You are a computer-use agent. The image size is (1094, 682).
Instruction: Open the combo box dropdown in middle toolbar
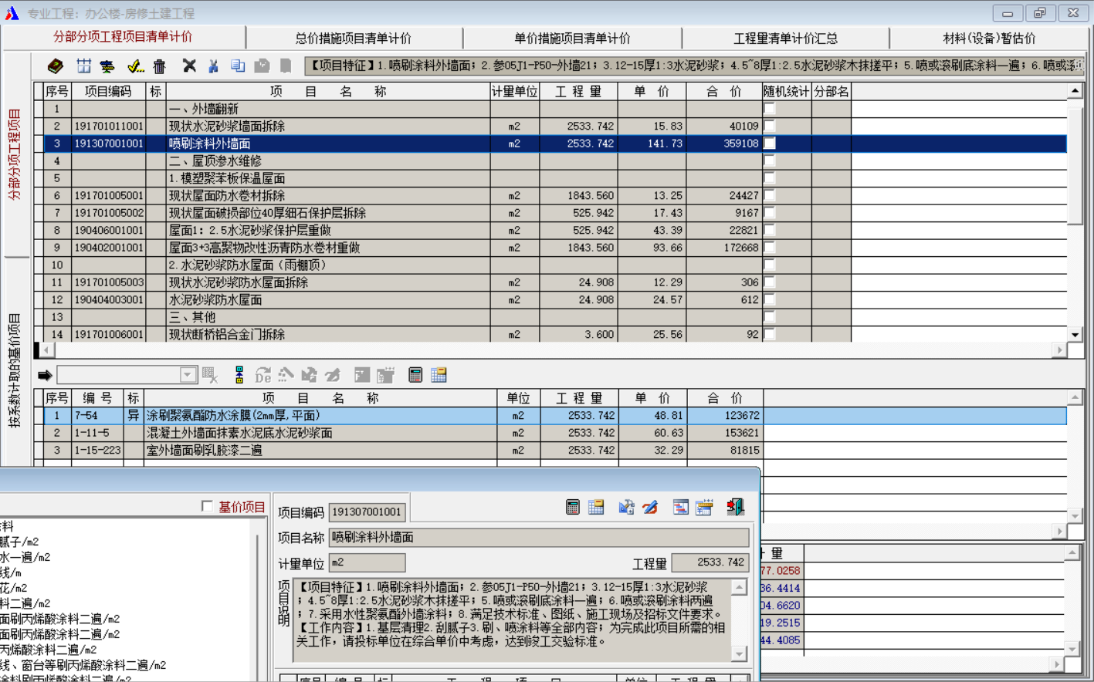coord(188,375)
